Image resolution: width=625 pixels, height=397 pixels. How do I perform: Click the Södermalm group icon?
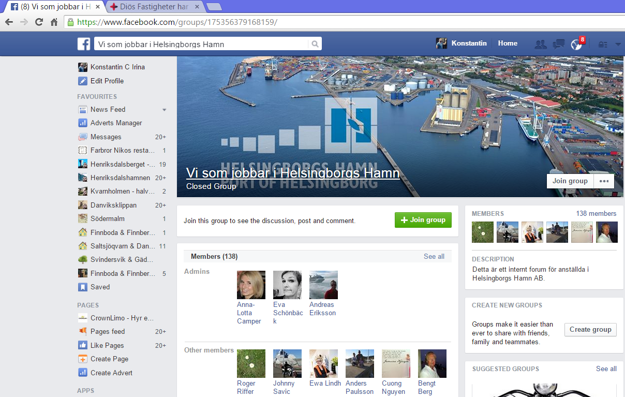[82, 218]
